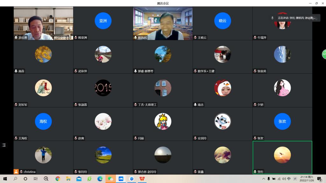The width and height of the screenshot is (326, 183).
Task: Click mic icon in the speaking indicator
Action: [273, 18]
